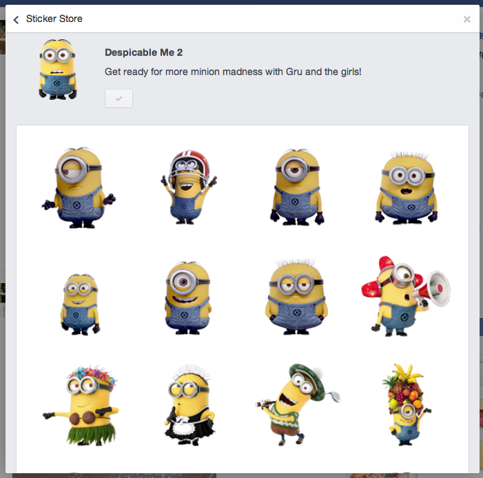Choose the megaphone siren minion sticker

(405, 296)
